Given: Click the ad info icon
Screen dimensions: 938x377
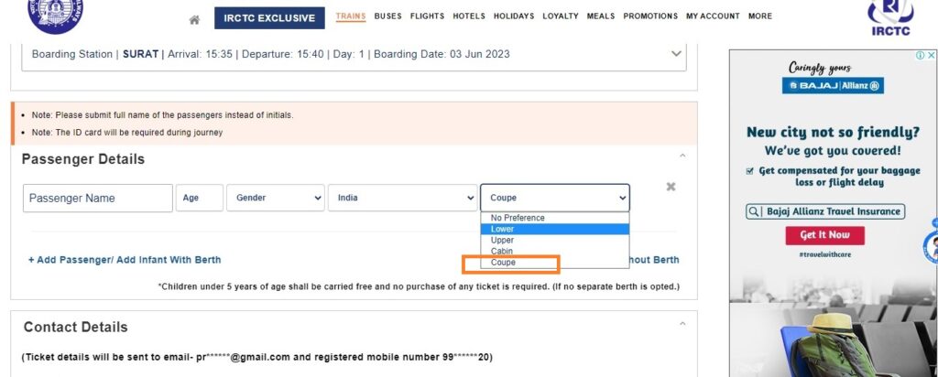Looking at the screenshot, I should tap(920, 56).
